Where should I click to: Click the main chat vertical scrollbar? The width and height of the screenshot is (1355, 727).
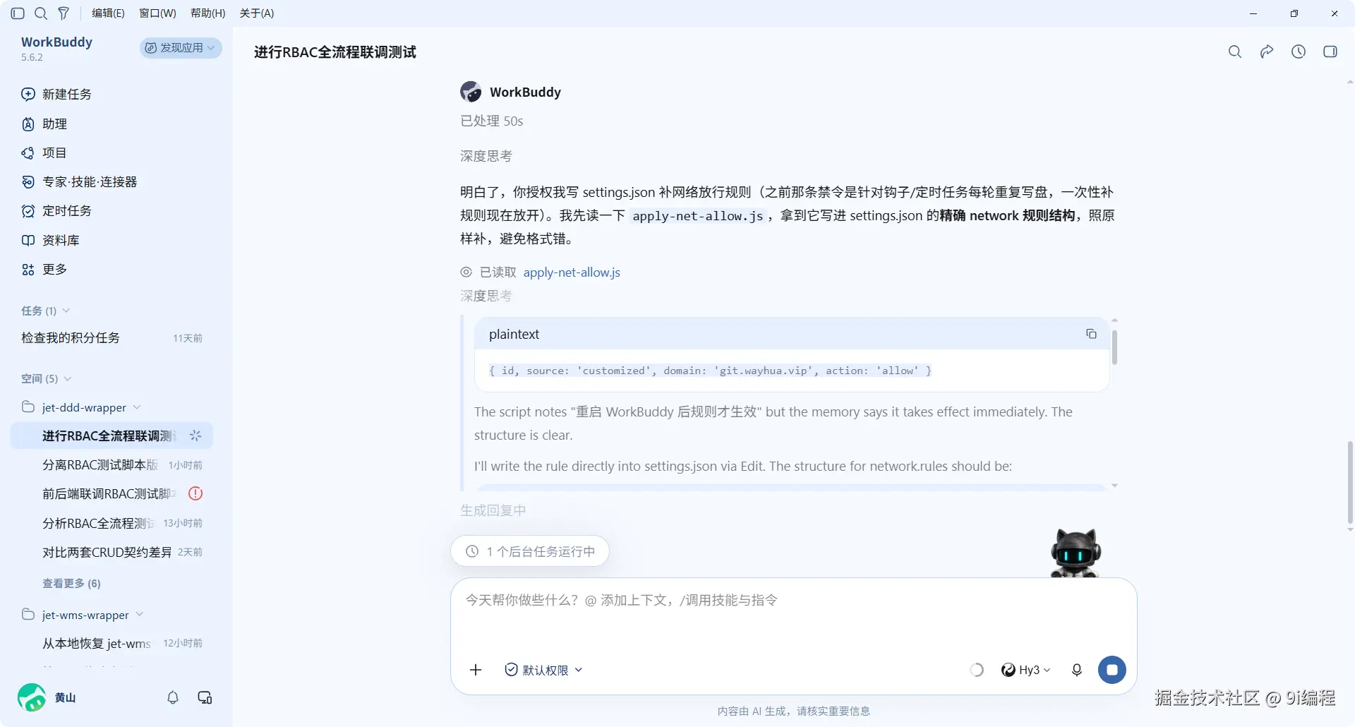click(1350, 482)
